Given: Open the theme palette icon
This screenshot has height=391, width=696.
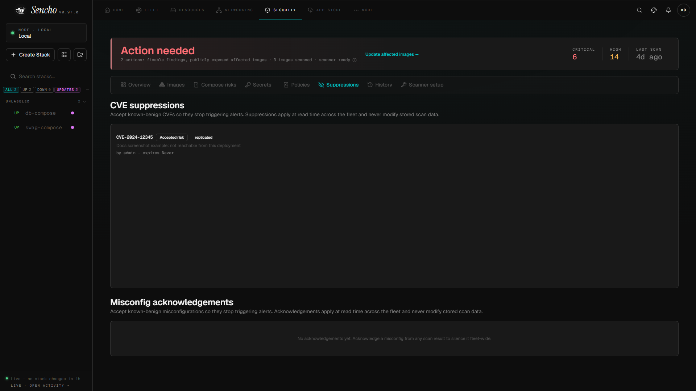Looking at the screenshot, I should [x=654, y=10].
